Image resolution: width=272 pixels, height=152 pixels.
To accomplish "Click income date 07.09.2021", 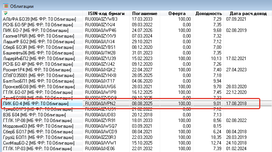I will [236, 19].
